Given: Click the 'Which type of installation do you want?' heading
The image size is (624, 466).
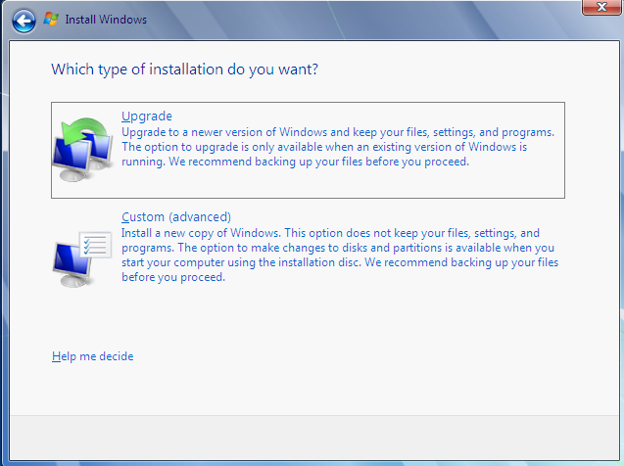Looking at the screenshot, I should pyautogui.click(x=184, y=70).
